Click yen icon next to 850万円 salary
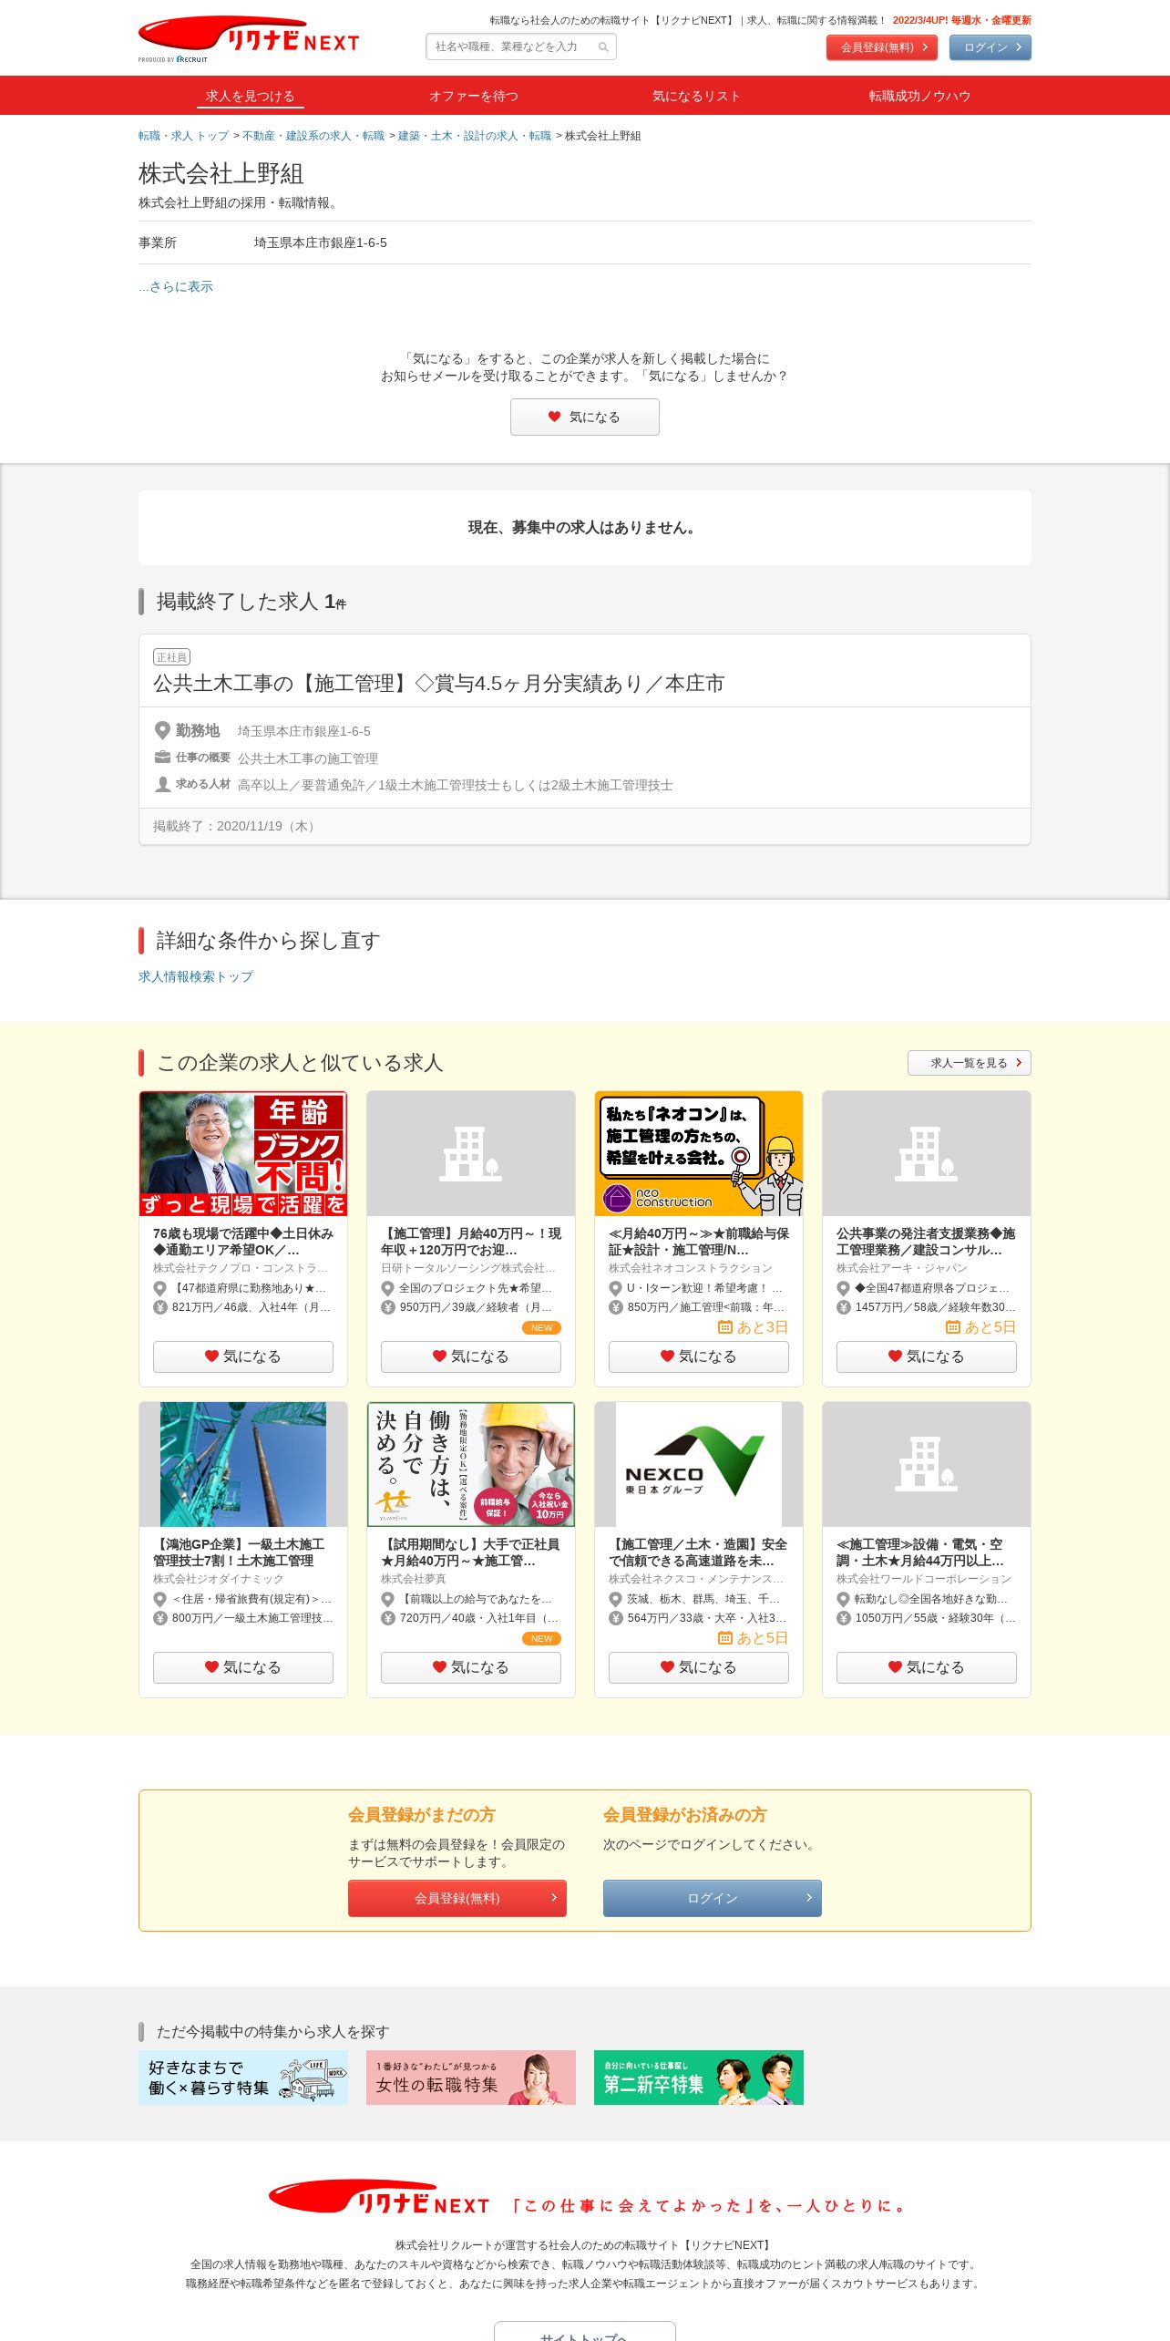This screenshot has height=2341, width=1170. [x=615, y=1307]
